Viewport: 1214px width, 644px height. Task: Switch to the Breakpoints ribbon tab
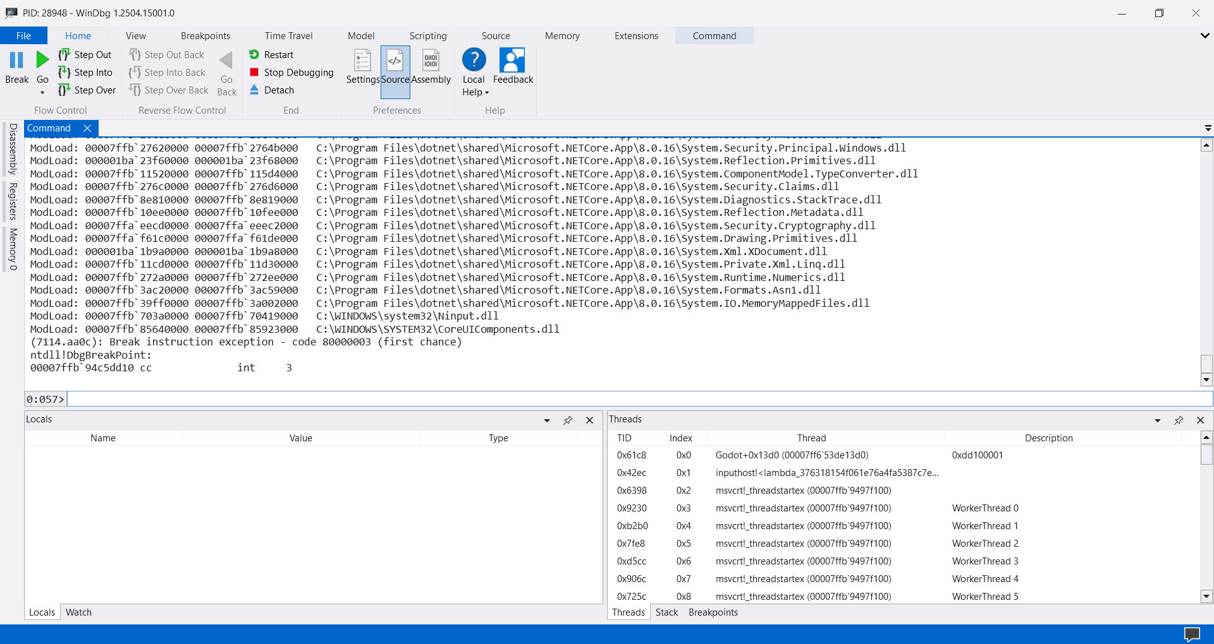coord(205,36)
